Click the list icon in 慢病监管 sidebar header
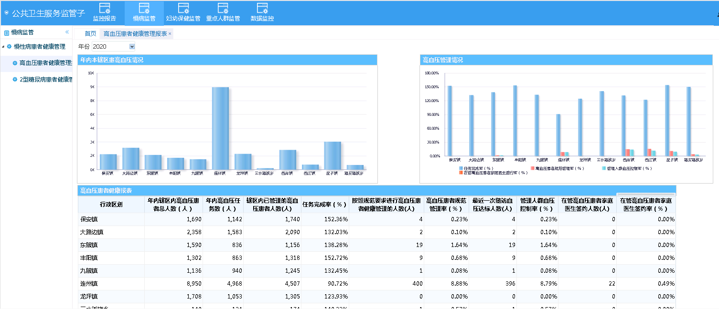 tap(7, 33)
